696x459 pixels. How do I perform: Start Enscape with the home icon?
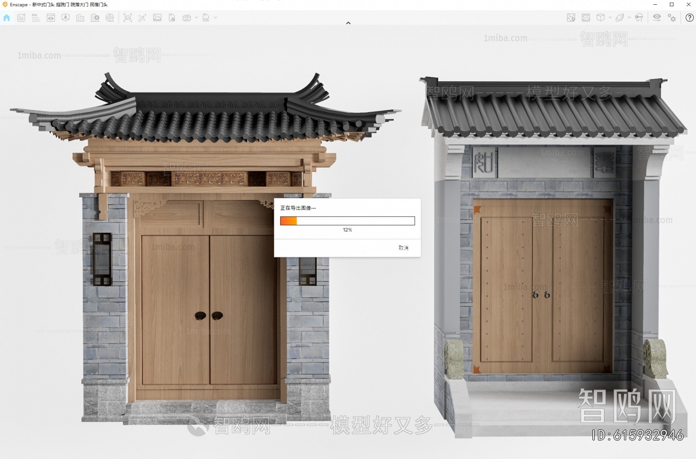[x=7, y=18]
